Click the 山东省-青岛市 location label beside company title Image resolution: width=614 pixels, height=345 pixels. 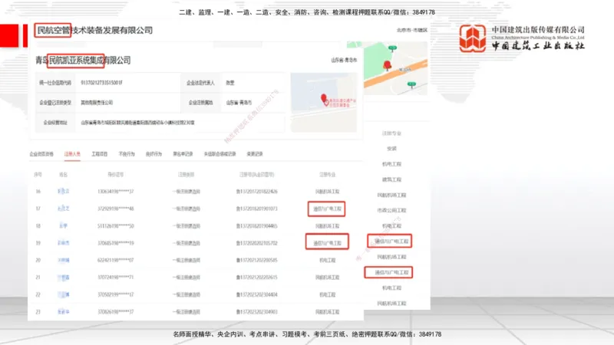coord(344,61)
